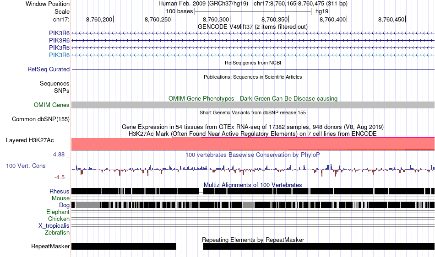Viewport: 435px width, 257px height.
Task: Click the Sequences track label
Action: (x=54, y=83)
